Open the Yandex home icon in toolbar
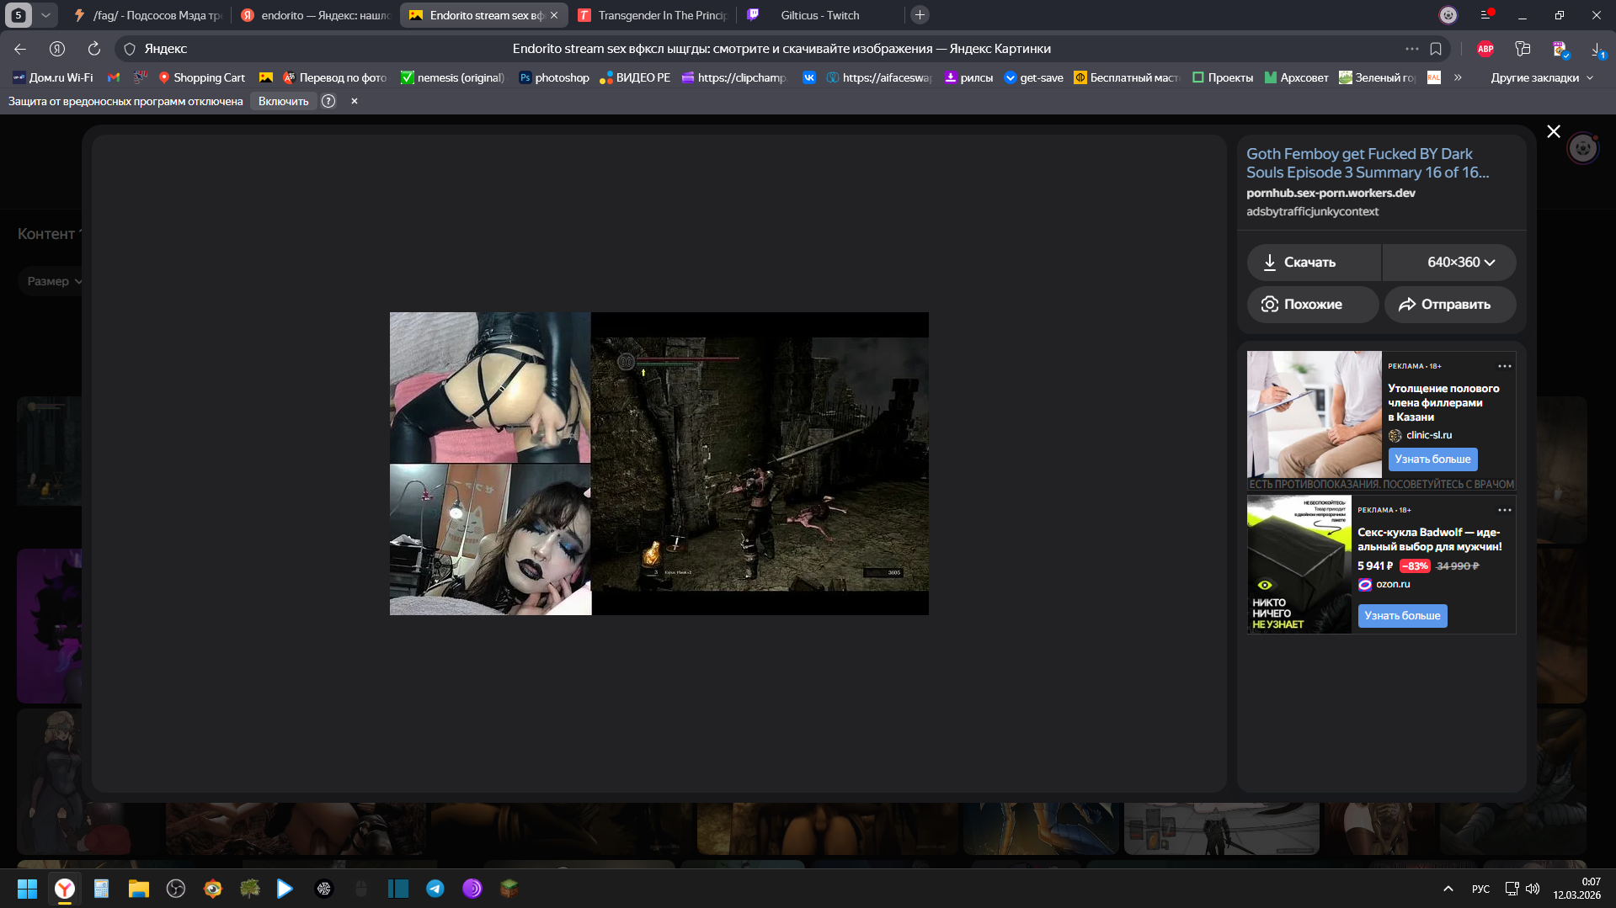The image size is (1616, 908). click(x=57, y=49)
